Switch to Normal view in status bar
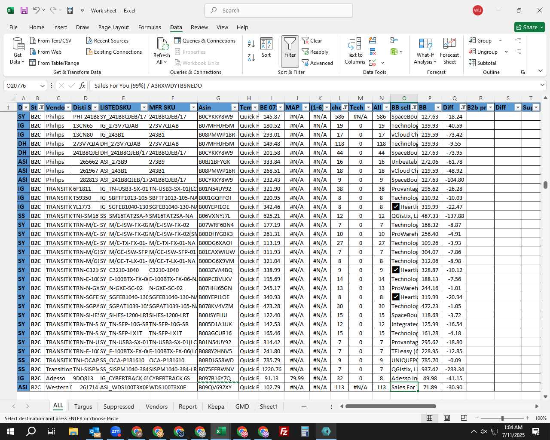 point(429,418)
